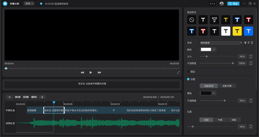
Task: Click the 大小 size slider handle
Action: (206, 56)
